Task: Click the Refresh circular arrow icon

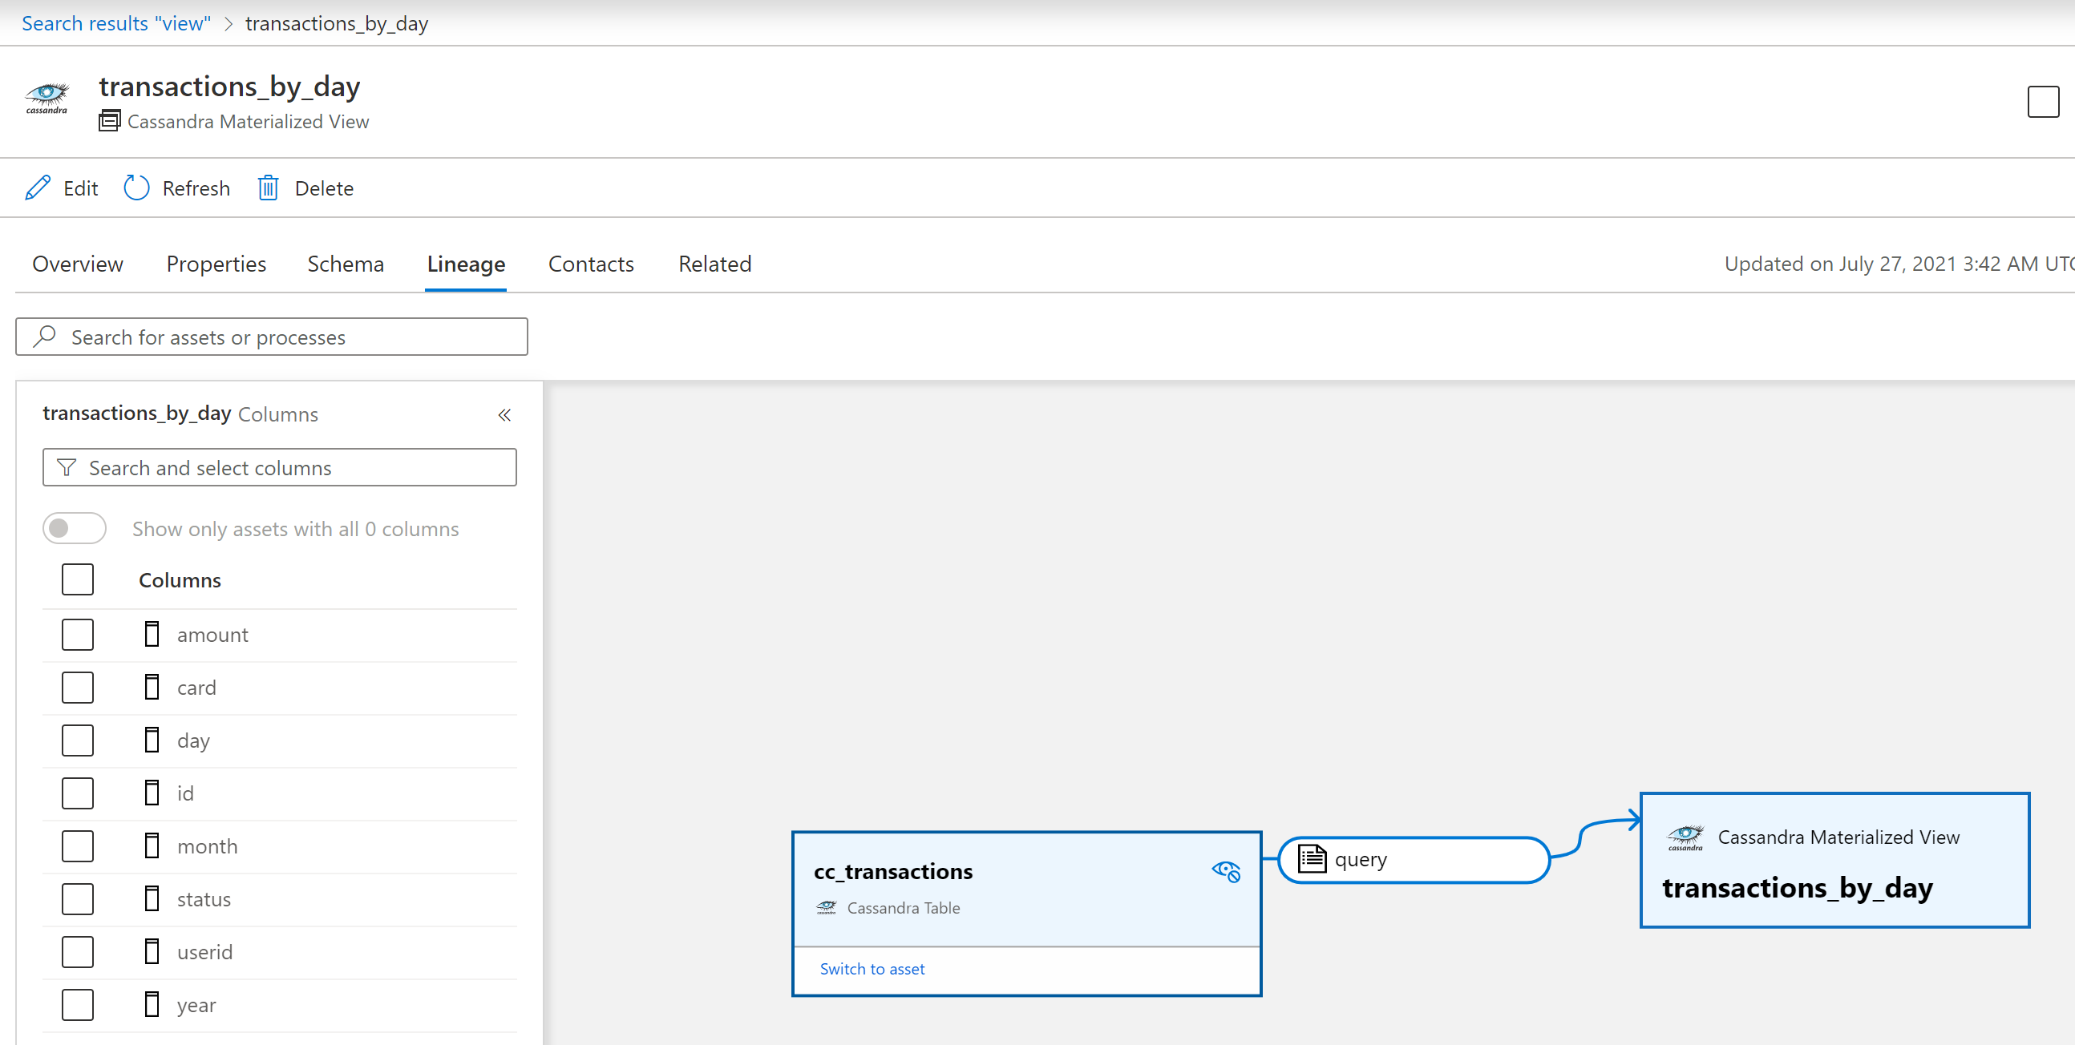Action: (133, 188)
